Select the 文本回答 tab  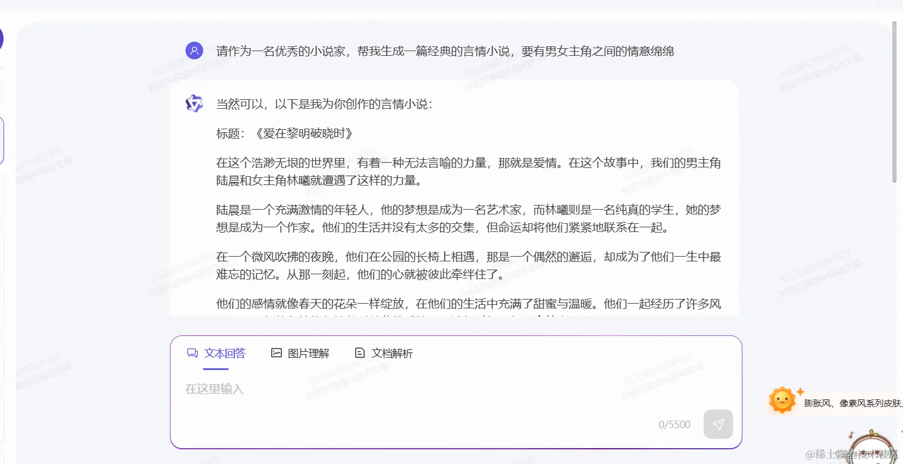point(225,352)
